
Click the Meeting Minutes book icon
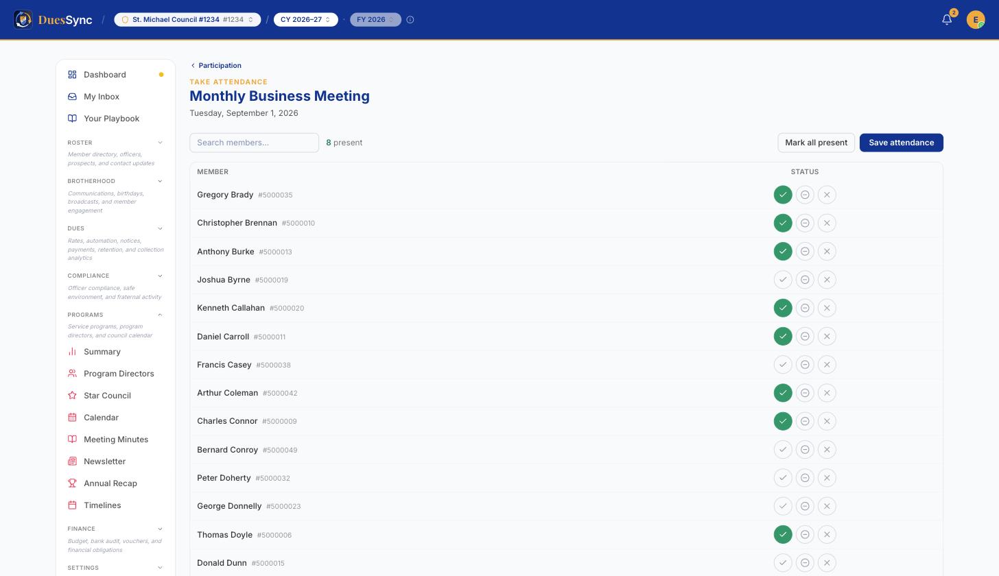[x=72, y=440]
